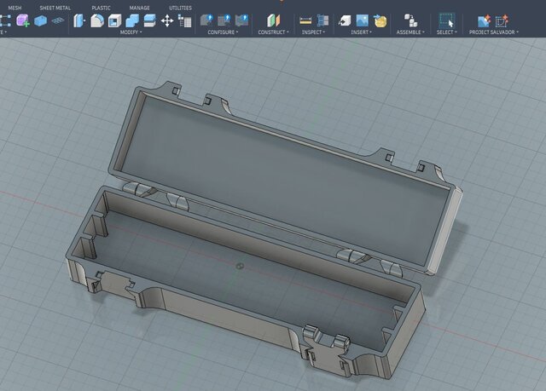Click the purple create form icon
Screen dimensions: 546x391
pyautogui.click(x=23, y=20)
